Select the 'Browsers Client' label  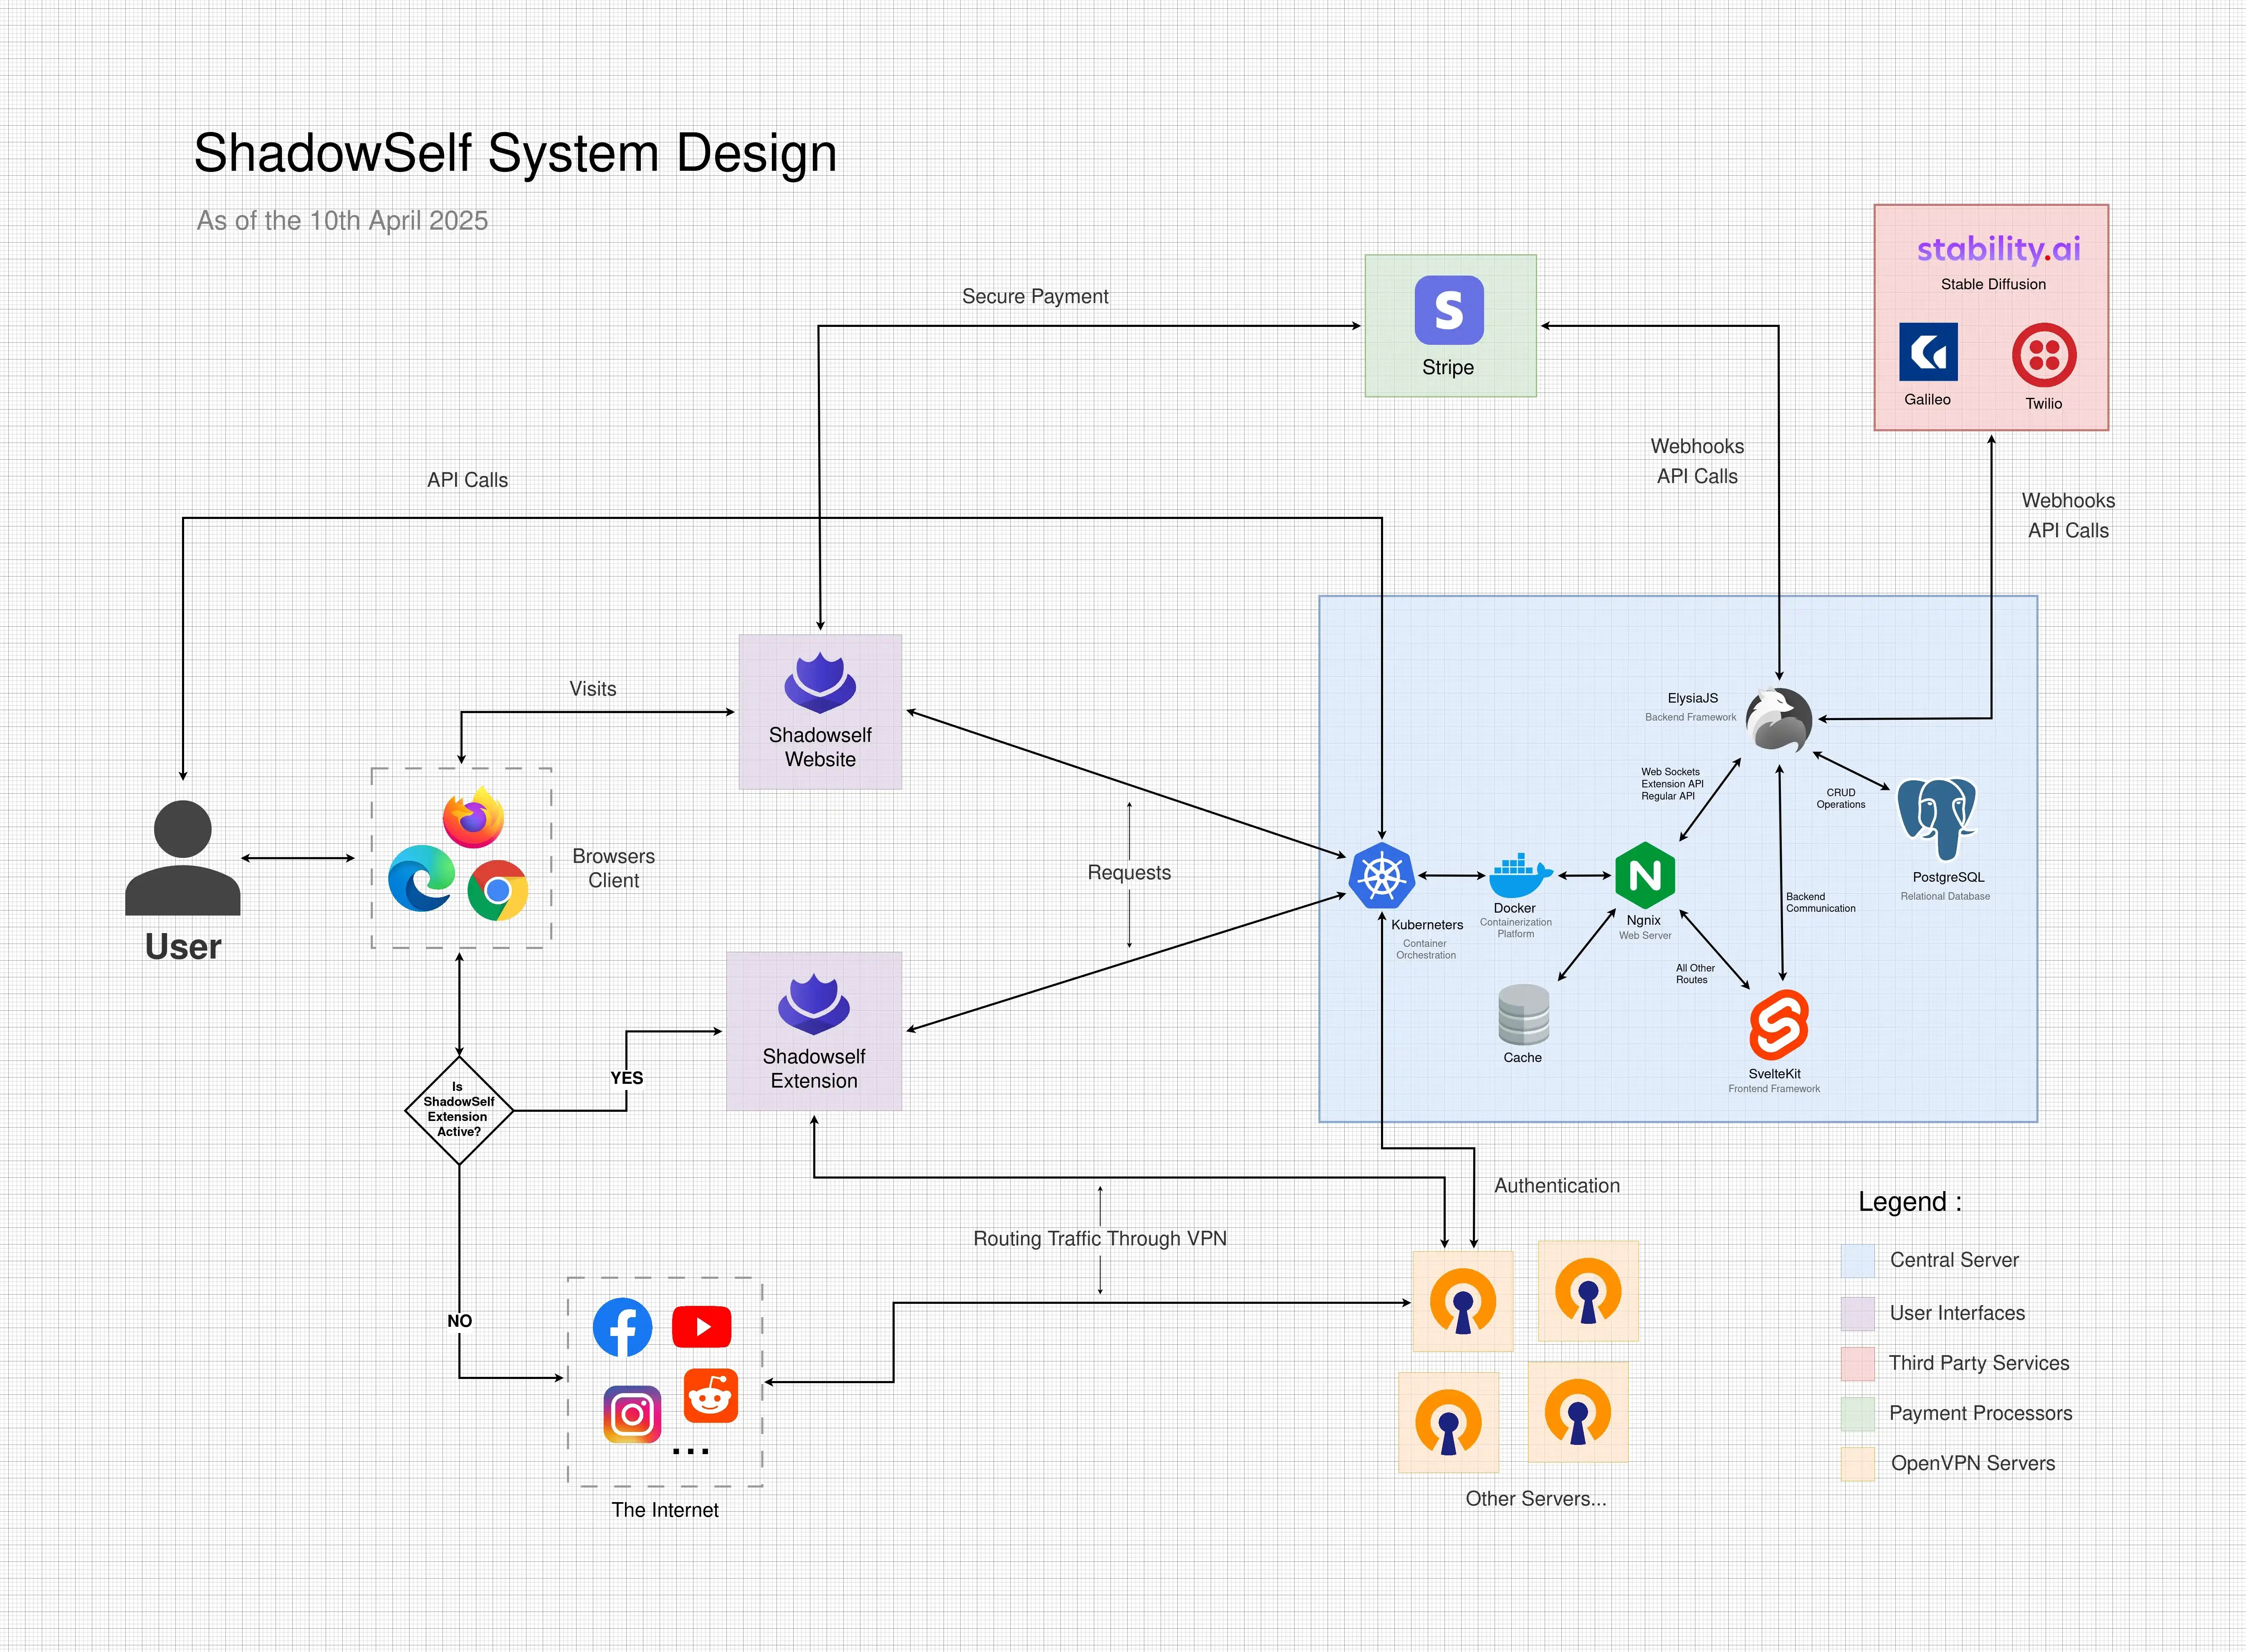(x=614, y=868)
